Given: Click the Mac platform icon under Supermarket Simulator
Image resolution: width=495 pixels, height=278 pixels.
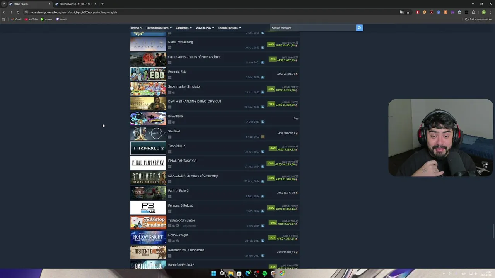Looking at the screenshot, I should [x=173, y=92].
